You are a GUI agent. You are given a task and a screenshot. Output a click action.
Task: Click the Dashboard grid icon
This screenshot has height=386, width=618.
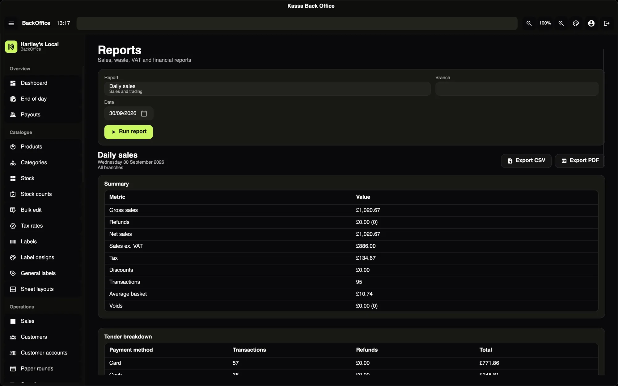coord(13,83)
